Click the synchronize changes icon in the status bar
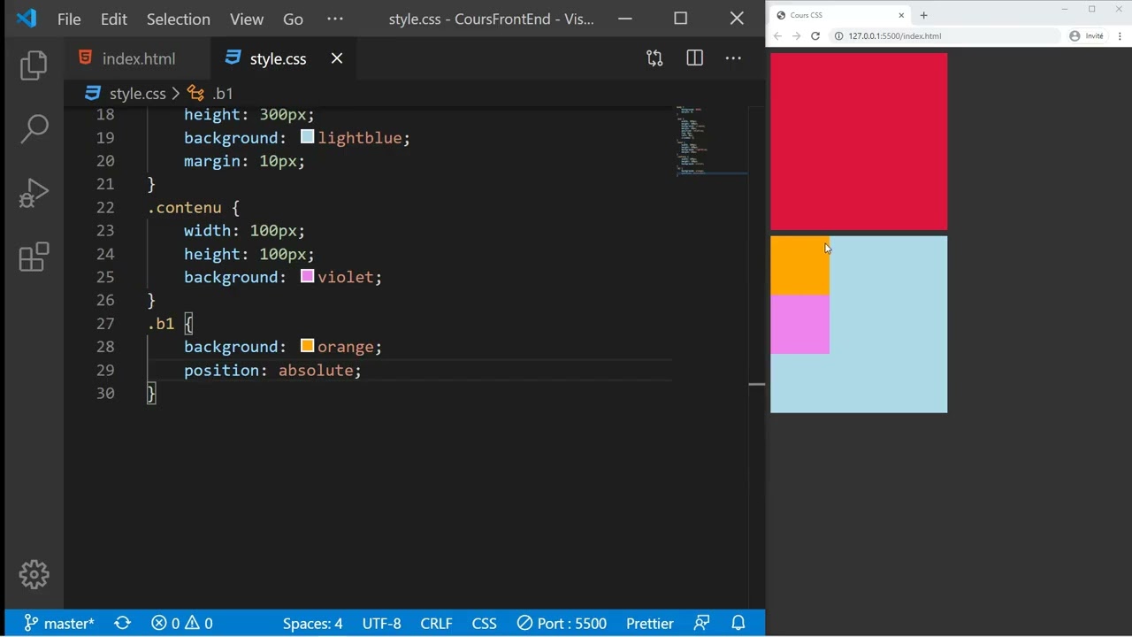Viewport: 1132px width, 637px height. [x=123, y=623]
